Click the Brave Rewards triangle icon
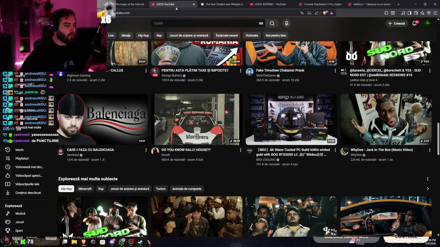This screenshot has width=440, height=247. (x=332, y=13)
